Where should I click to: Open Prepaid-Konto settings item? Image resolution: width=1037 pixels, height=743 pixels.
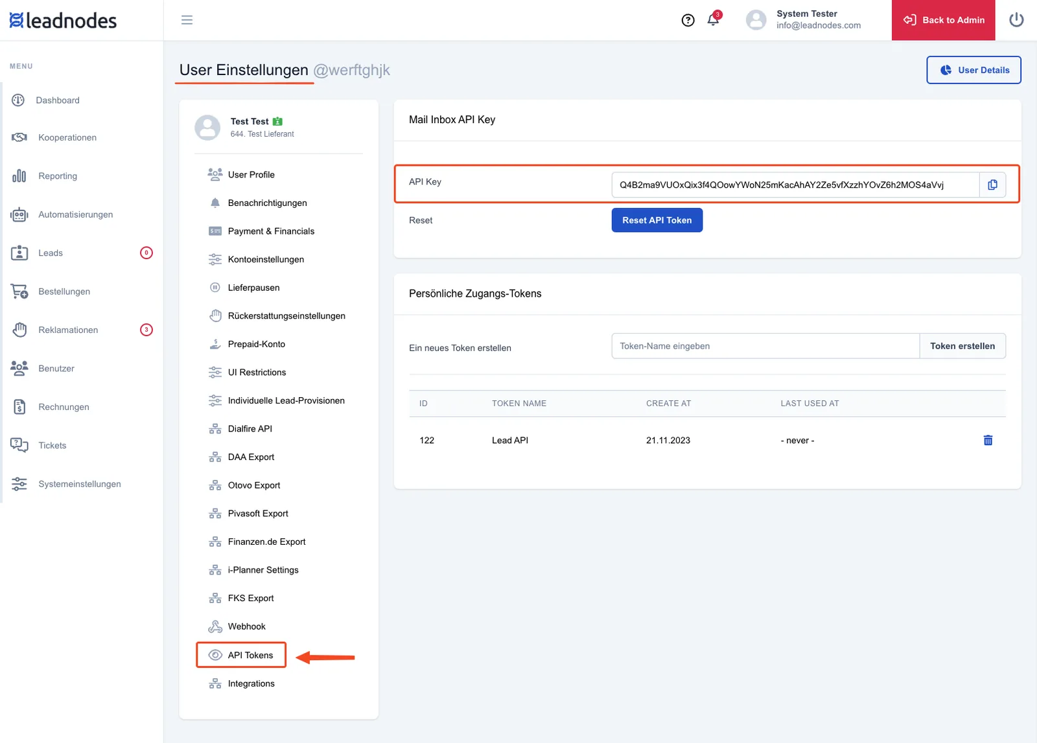(257, 344)
